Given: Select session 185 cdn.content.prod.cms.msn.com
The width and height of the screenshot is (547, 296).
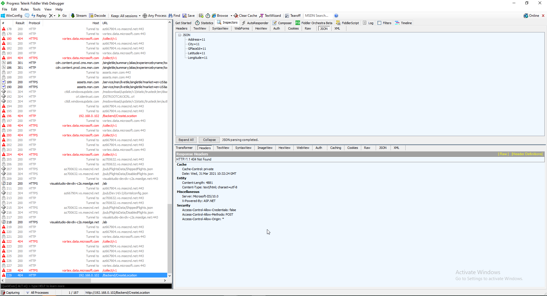Looking at the screenshot, I should pos(84,63).
